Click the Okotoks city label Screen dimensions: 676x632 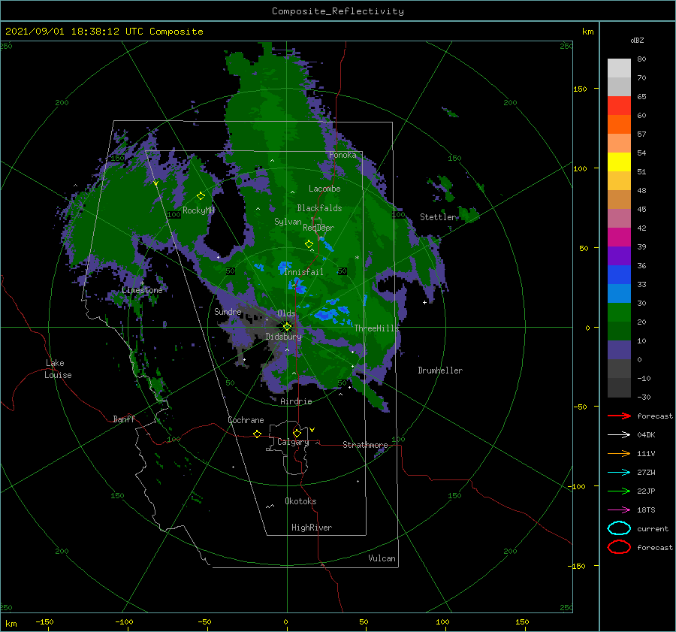click(x=300, y=501)
